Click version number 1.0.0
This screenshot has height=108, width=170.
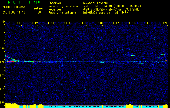(x=37, y=2)
